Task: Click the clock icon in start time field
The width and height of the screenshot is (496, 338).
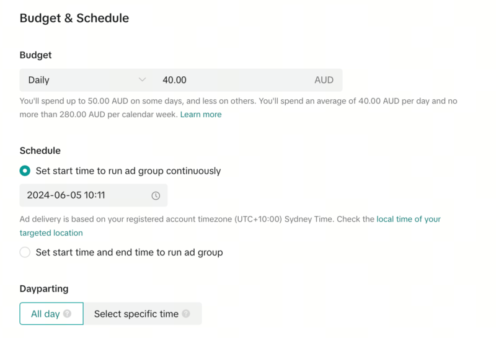Action: tap(156, 195)
